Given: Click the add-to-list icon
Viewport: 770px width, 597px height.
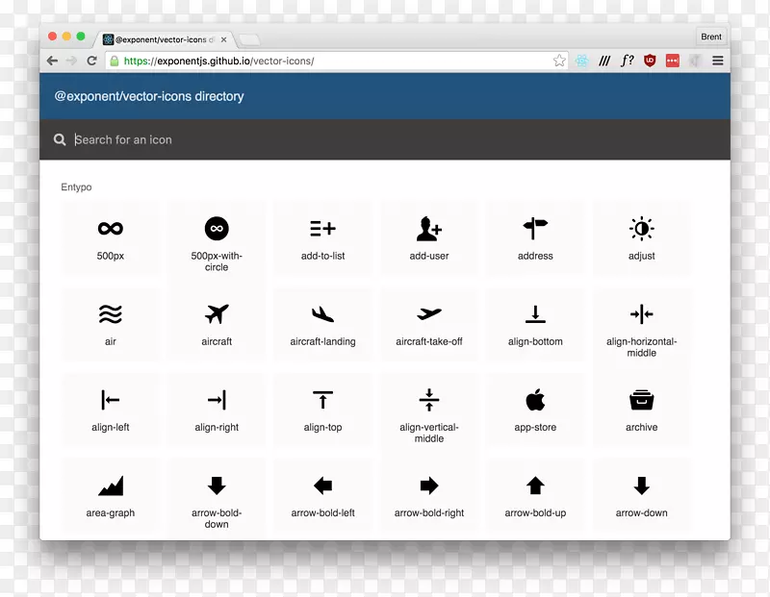Looking at the screenshot, I should (322, 228).
